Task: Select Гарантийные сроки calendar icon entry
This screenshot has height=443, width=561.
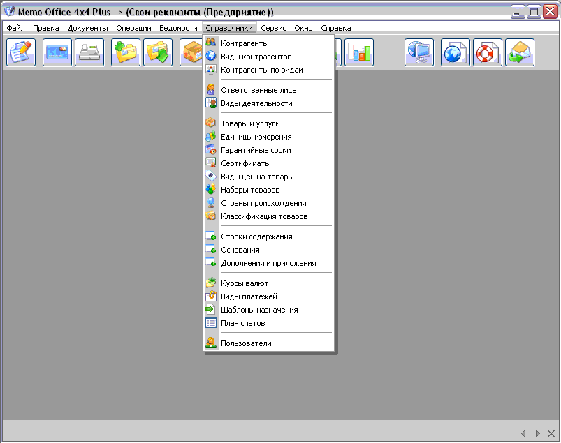Action: pyautogui.click(x=269, y=150)
